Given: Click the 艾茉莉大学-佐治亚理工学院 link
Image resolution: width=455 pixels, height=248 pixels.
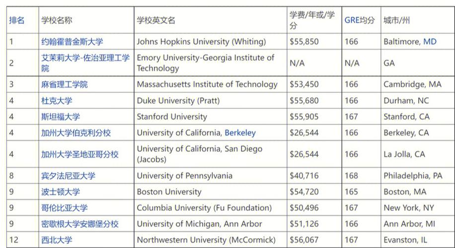Looking at the screenshot, I should (x=85, y=63).
